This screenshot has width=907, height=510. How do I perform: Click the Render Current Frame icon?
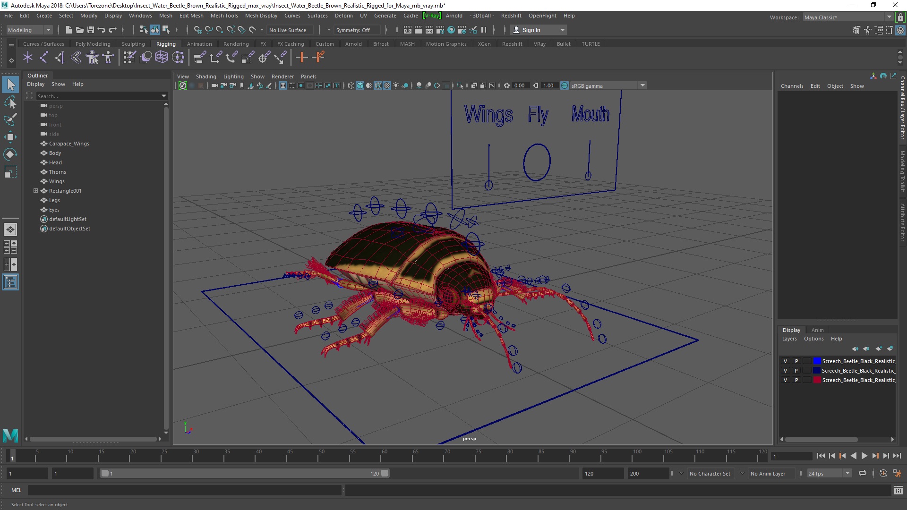tap(419, 30)
